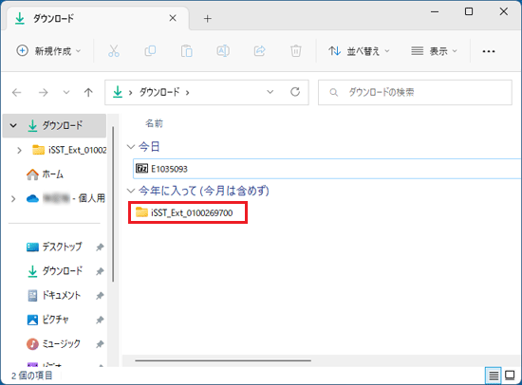Click the pin icon beside ピクチャ

click(x=100, y=321)
